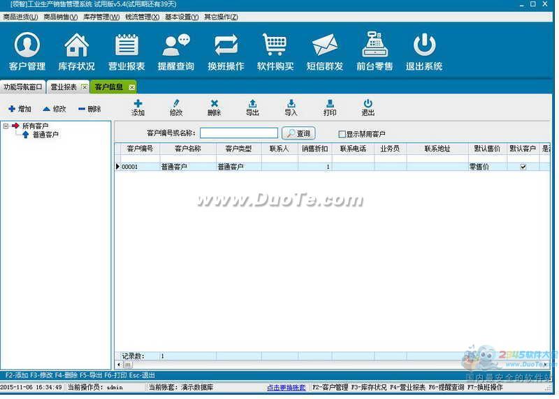559x399 pixels.
Task: Click 客户编号 column header
Action: 140,149
